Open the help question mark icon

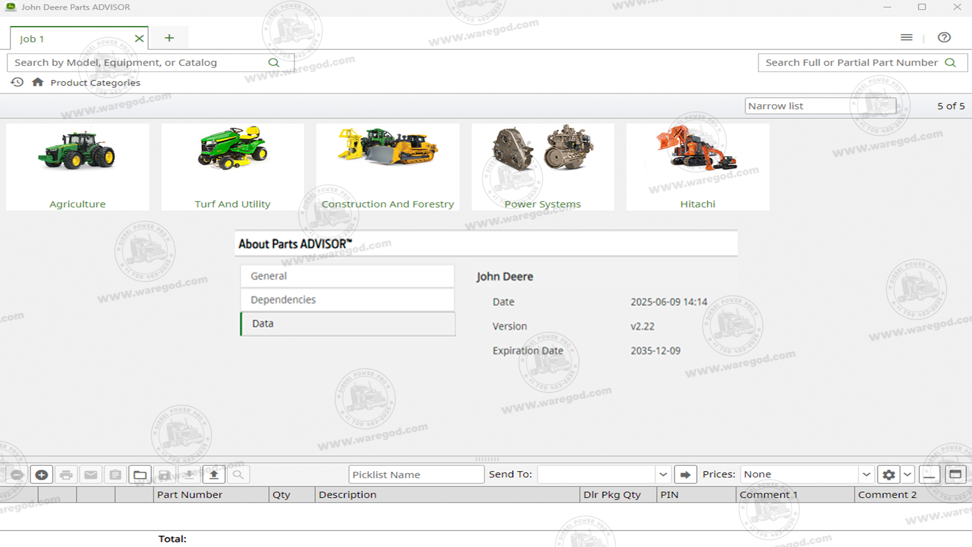coord(944,37)
